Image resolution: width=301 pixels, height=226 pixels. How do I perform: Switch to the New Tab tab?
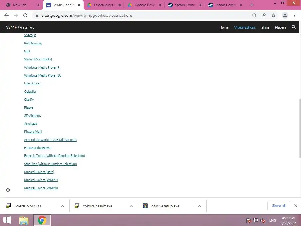(19, 5)
